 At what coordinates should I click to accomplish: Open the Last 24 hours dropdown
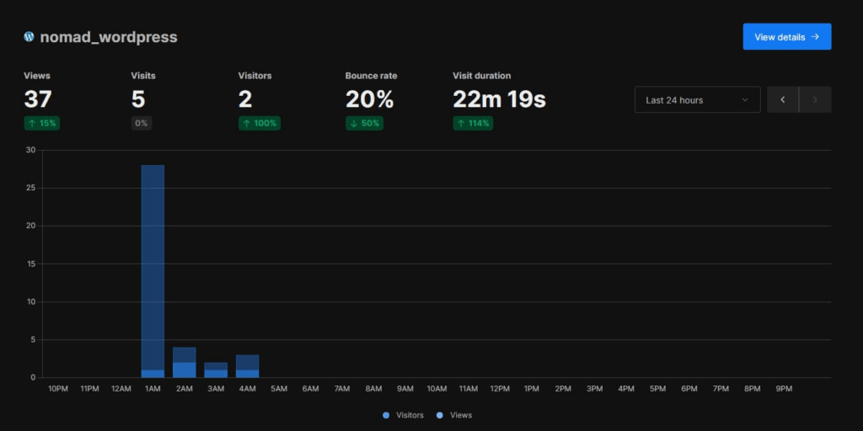[697, 100]
